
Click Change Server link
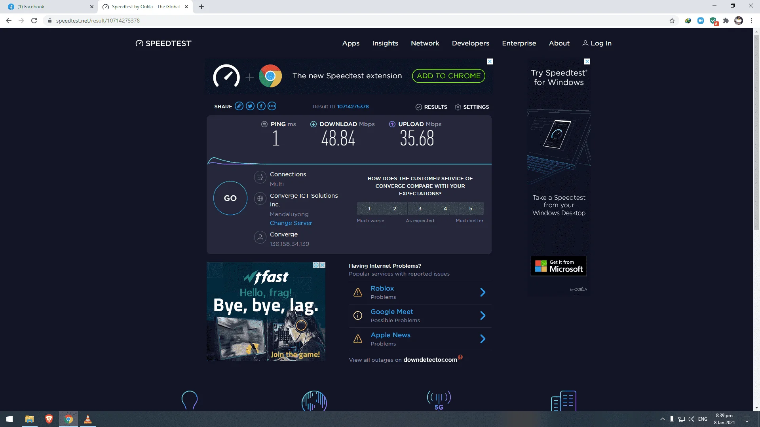(x=291, y=223)
